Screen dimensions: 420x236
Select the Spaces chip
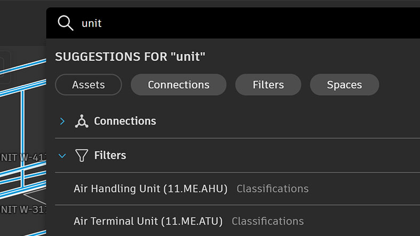(344, 85)
